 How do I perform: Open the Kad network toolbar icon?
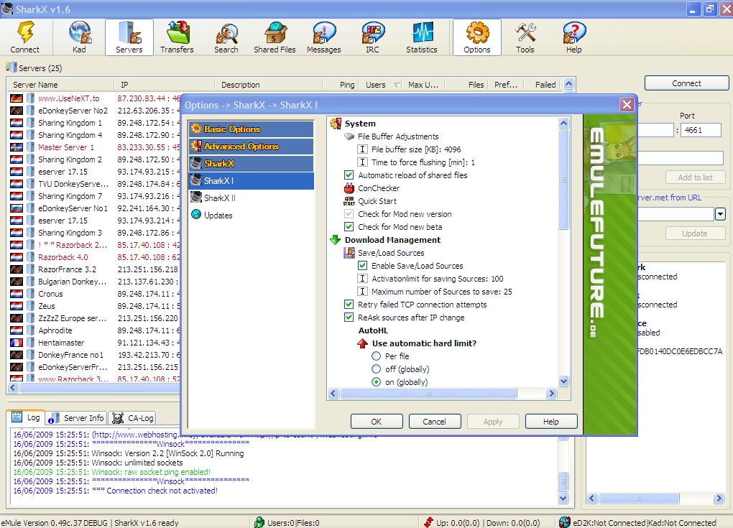pyautogui.click(x=79, y=37)
